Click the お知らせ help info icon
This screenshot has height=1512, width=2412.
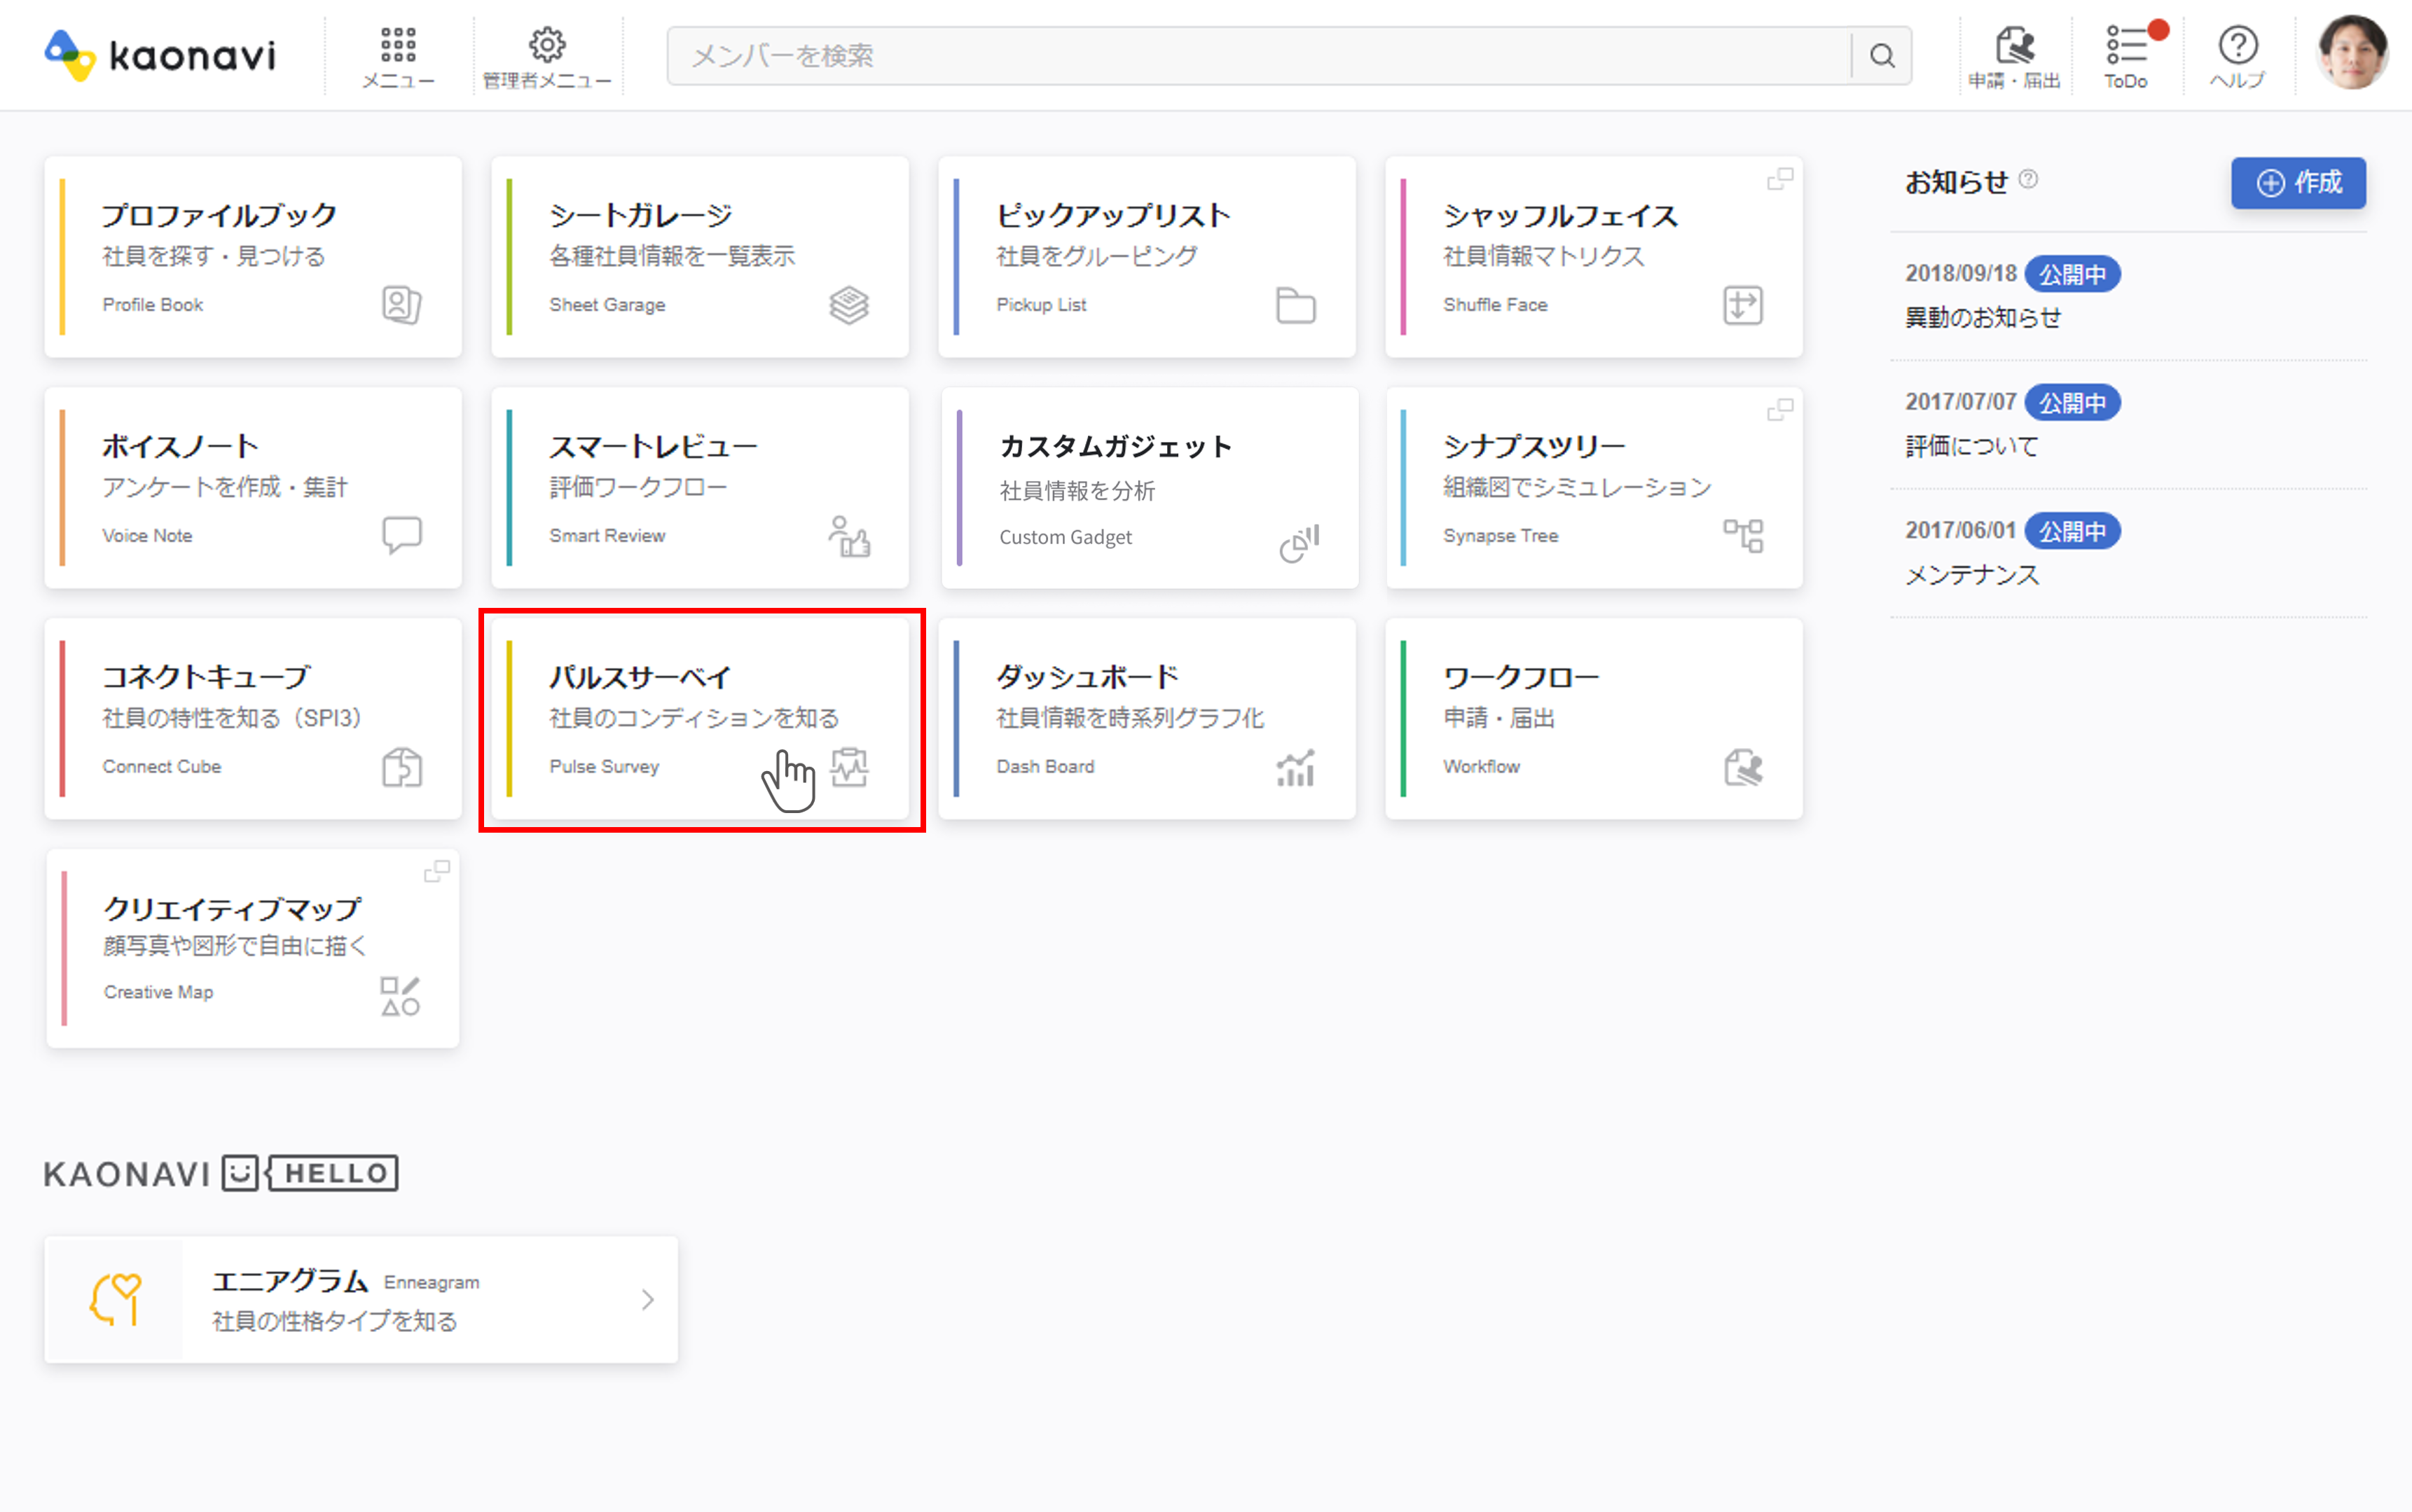pyautogui.click(x=2028, y=179)
